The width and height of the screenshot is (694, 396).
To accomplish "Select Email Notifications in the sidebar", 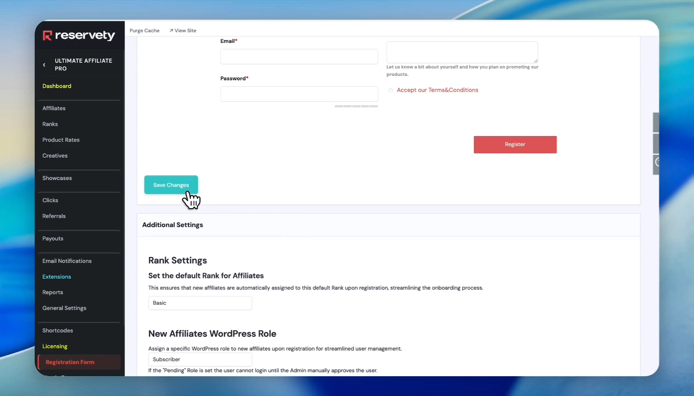I will [67, 261].
